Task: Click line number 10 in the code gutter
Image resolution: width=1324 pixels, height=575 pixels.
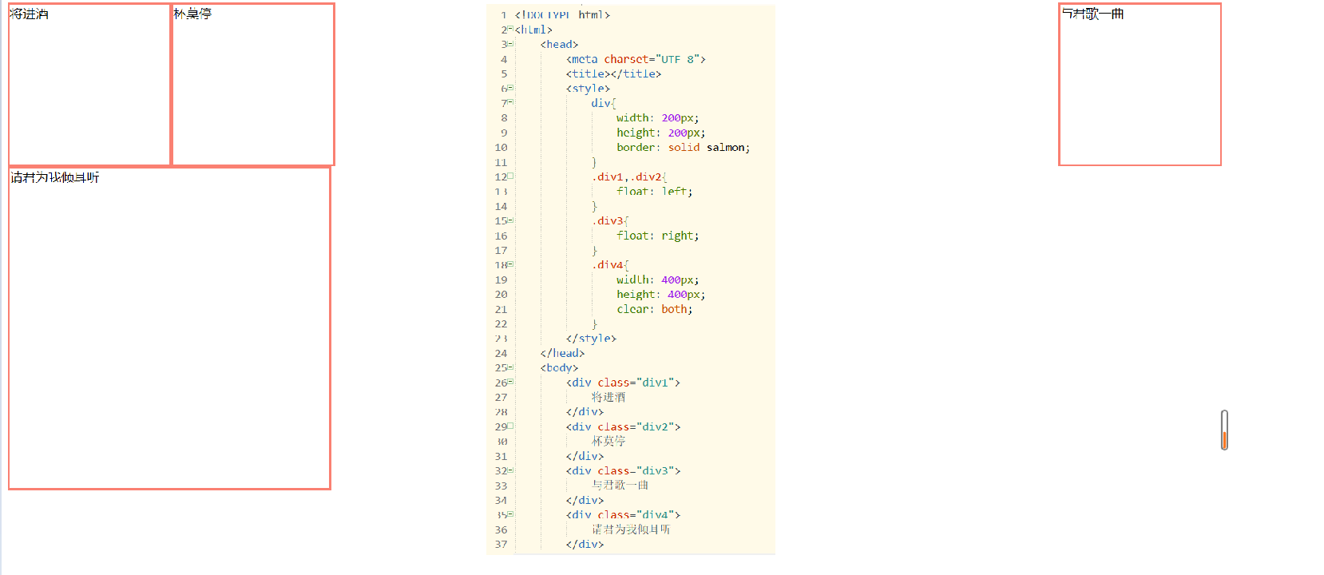Action: pos(501,147)
